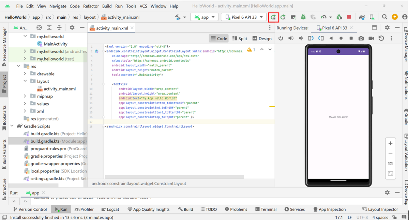
Task: Click Attach Debugger to Android Process icon
Action: click(x=339, y=17)
